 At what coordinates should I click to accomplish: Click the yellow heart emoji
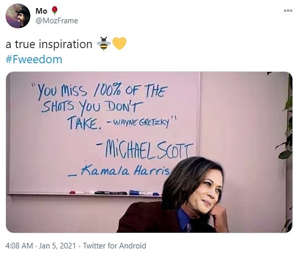tap(119, 44)
